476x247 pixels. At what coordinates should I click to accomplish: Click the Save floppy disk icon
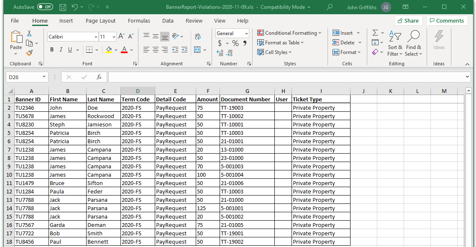63,7
